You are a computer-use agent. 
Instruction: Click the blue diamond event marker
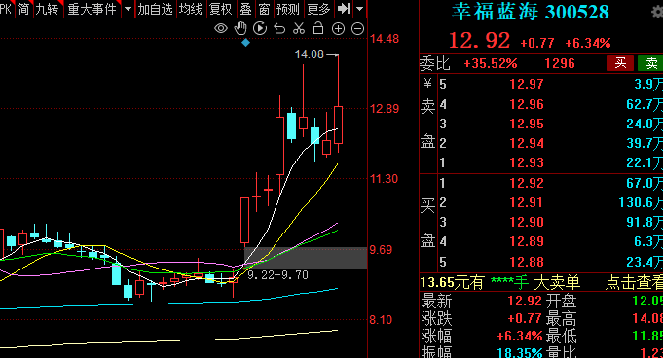pos(245,42)
